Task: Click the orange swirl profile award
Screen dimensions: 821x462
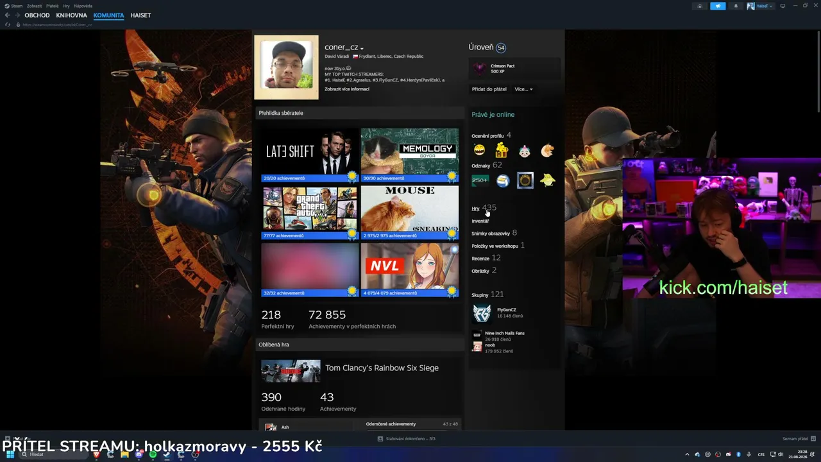Action: 547,150
